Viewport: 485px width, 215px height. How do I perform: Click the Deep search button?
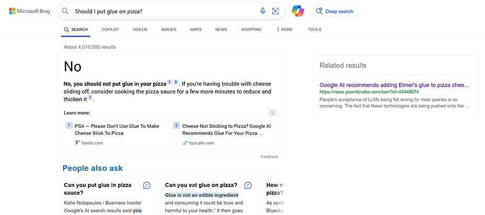click(335, 11)
